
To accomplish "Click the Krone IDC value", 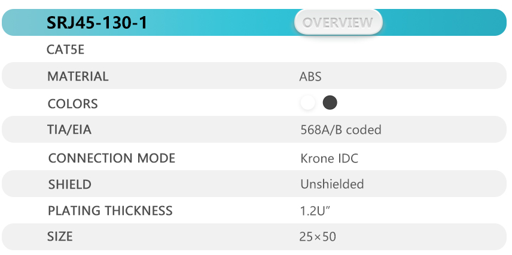I will (329, 158).
